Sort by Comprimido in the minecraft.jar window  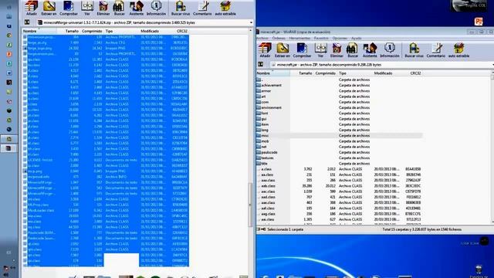[325, 73]
